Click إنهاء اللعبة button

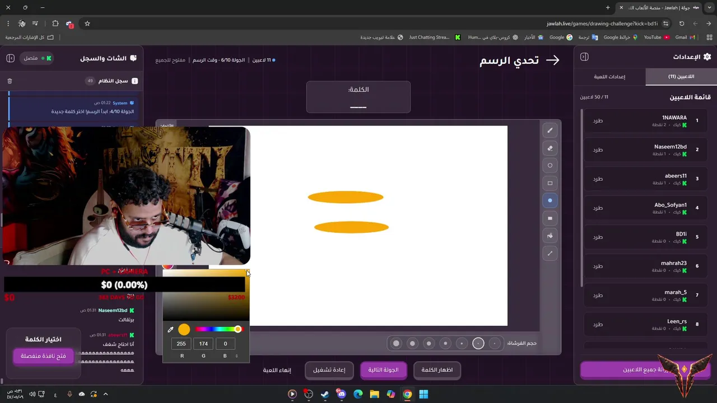(x=277, y=370)
